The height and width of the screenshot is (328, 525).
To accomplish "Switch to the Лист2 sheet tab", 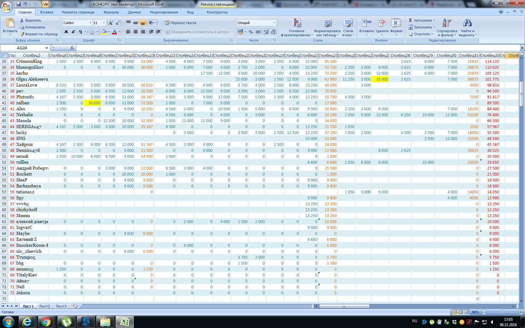I will [44, 306].
